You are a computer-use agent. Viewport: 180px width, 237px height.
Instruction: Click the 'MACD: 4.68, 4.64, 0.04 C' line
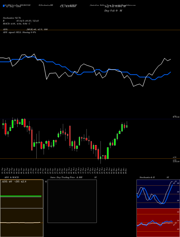[x=17, y=24]
